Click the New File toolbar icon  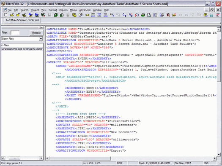click(x=5, y=15)
